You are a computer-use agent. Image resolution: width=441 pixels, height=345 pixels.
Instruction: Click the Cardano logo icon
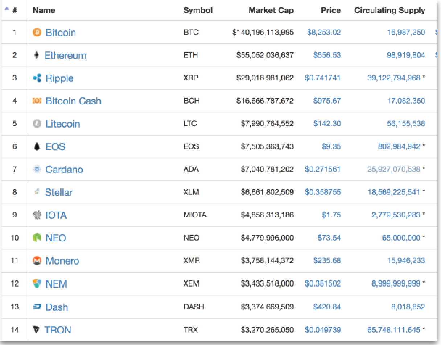click(x=37, y=169)
